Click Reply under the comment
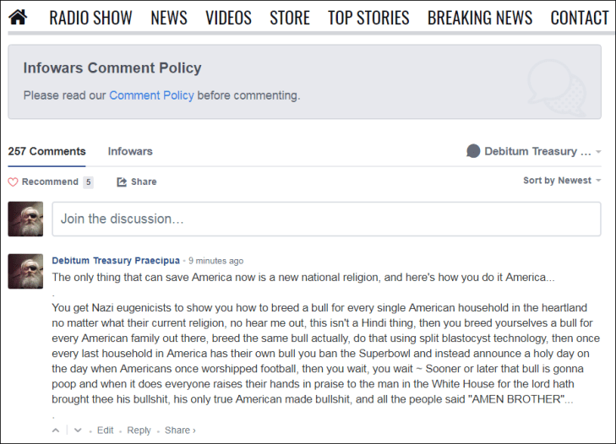Image resolution: width=616 pixels, height=444 pixels. pos(139,430)
